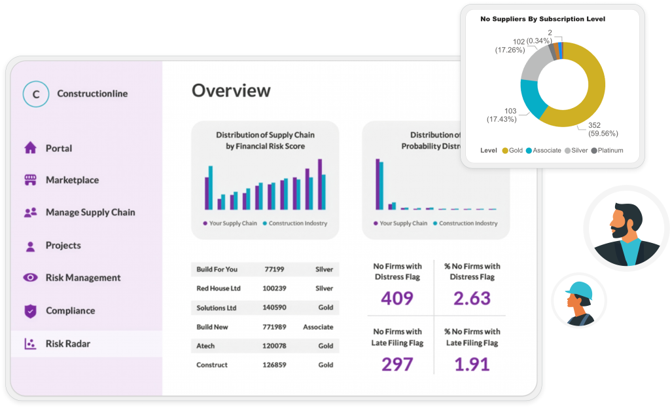Click the Gold legend color dot
670x408 pixels.
(x=505, y=151)
